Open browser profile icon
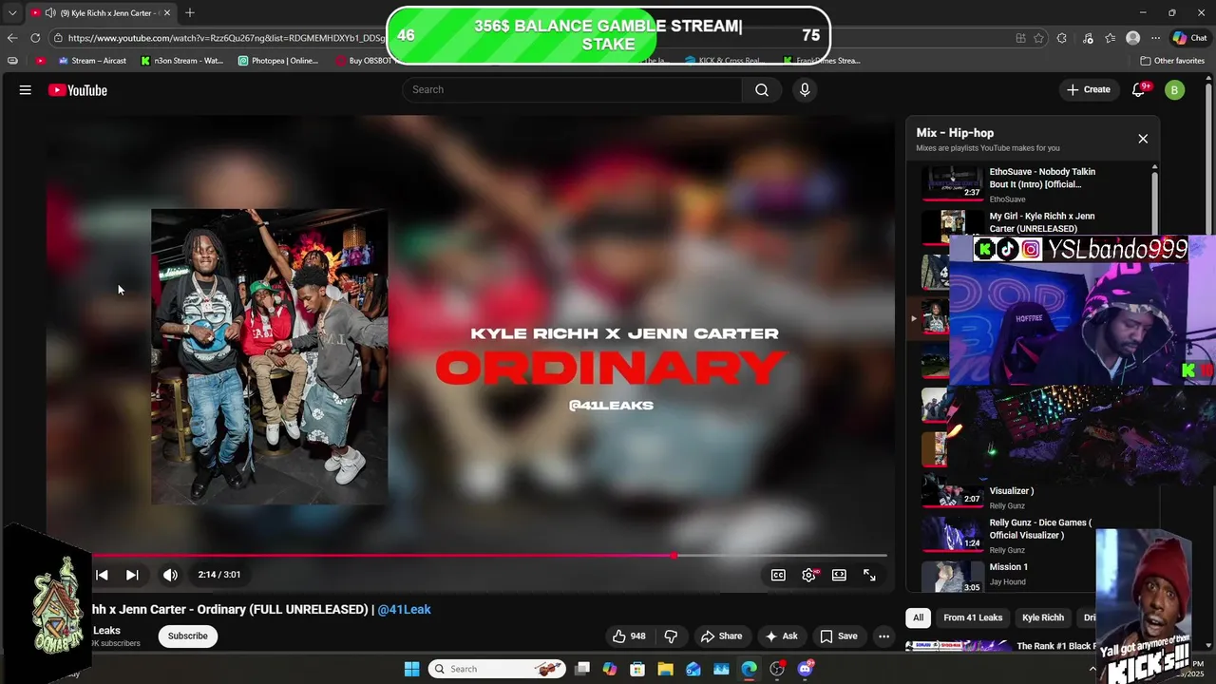1216x684 pixels. (x=1132, y=38)
